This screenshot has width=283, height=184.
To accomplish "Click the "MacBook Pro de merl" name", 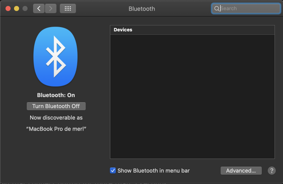I will click(56, 129).
